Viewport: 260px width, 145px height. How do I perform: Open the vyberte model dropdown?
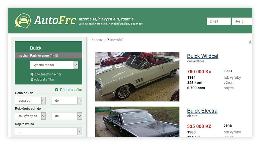coord(54,65)
